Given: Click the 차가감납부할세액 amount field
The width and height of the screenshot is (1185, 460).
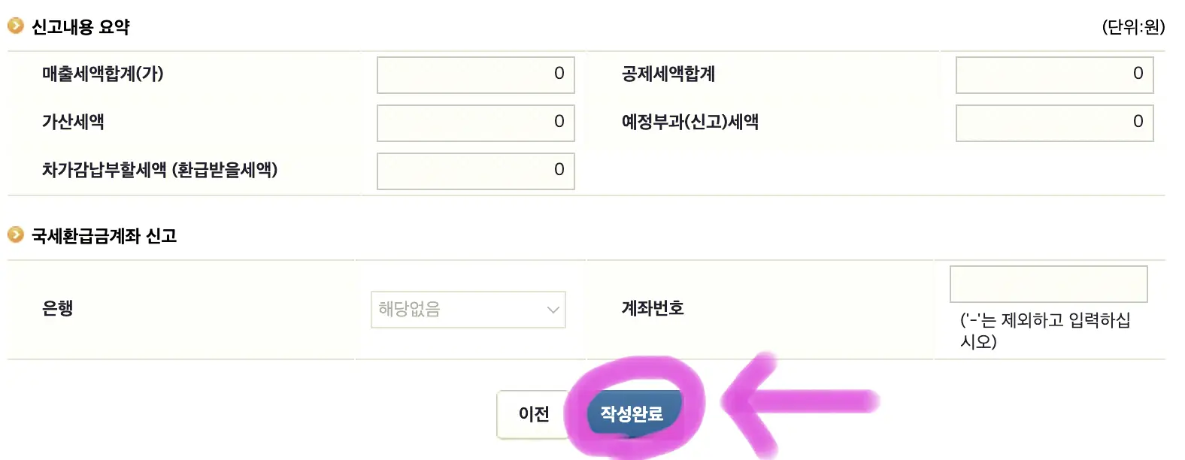Looking at the screenshot, I should point(475,170).
